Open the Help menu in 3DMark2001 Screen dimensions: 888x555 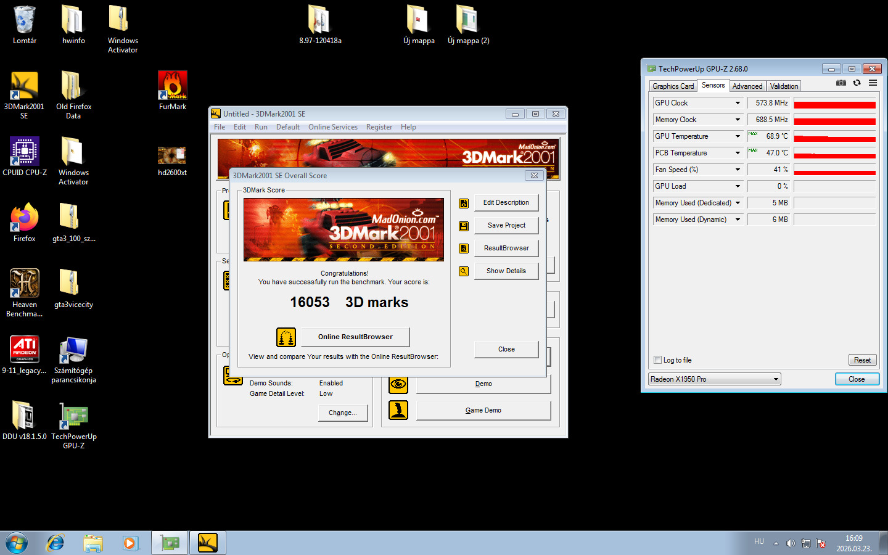tap(408, 127)
